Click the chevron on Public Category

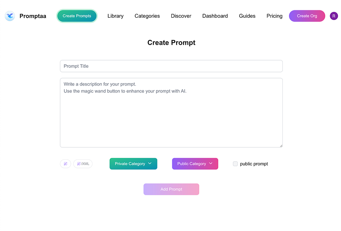211,163
